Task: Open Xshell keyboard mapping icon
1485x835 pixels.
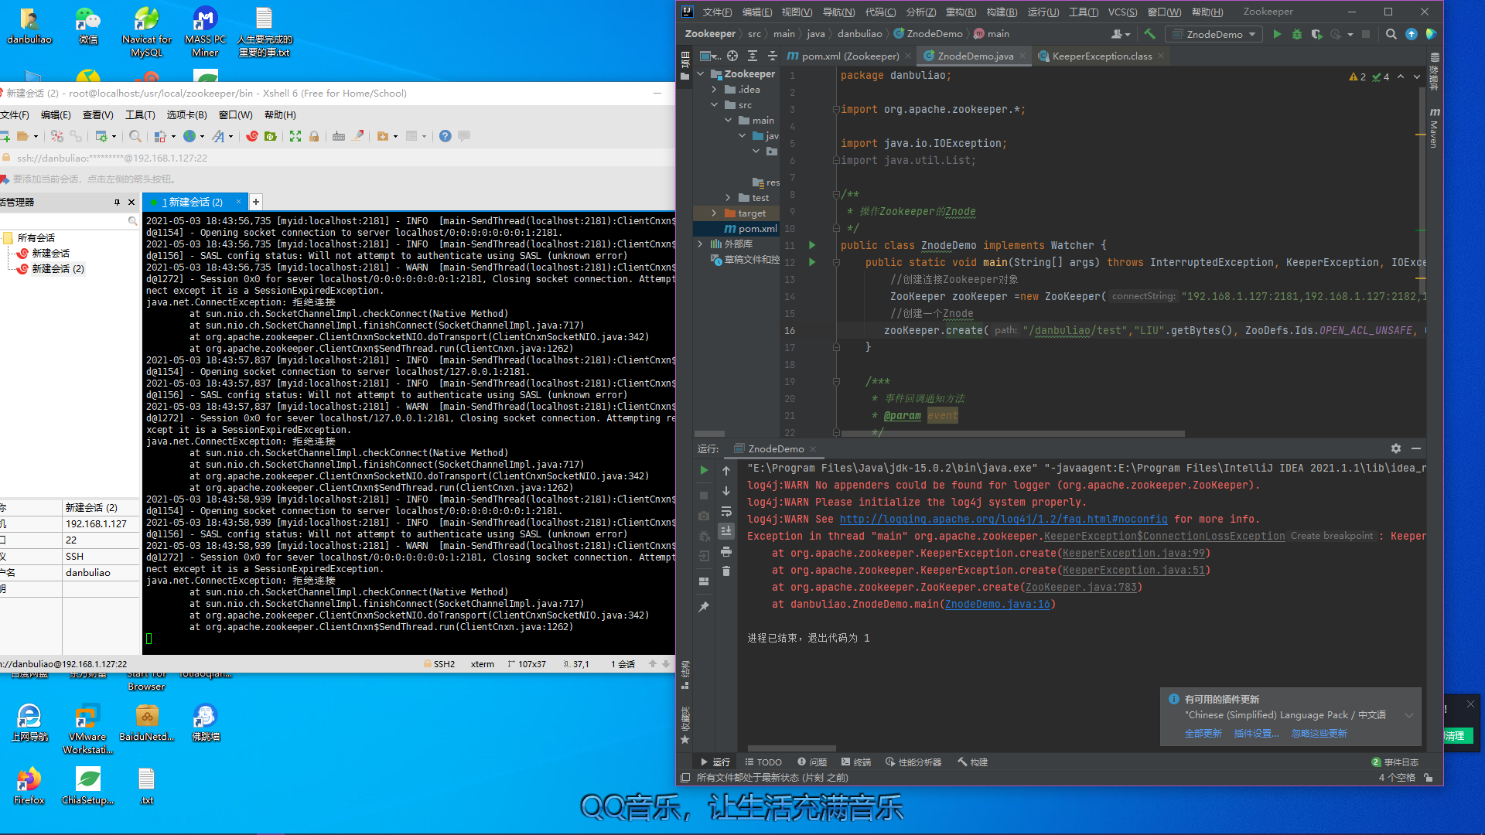Action: 339,136
